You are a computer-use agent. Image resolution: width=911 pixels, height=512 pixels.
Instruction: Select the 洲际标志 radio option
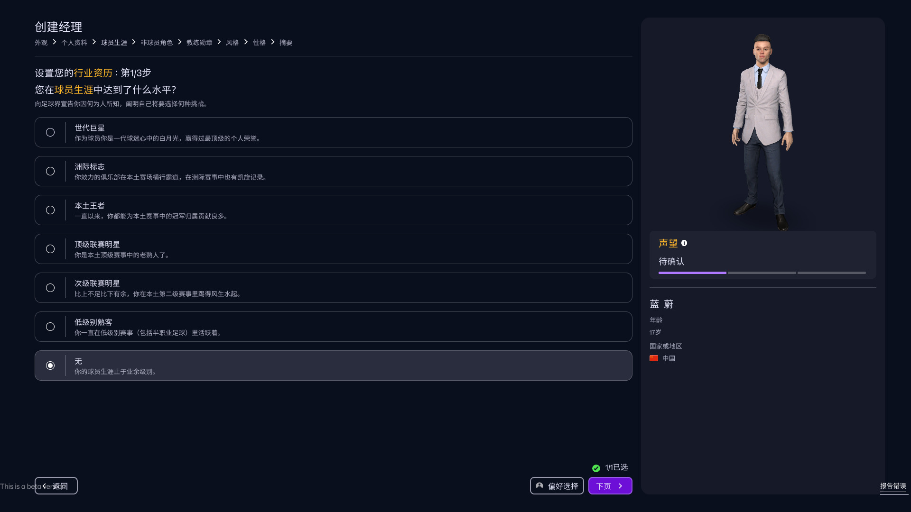pyautogui.click(x=50, y=171)
